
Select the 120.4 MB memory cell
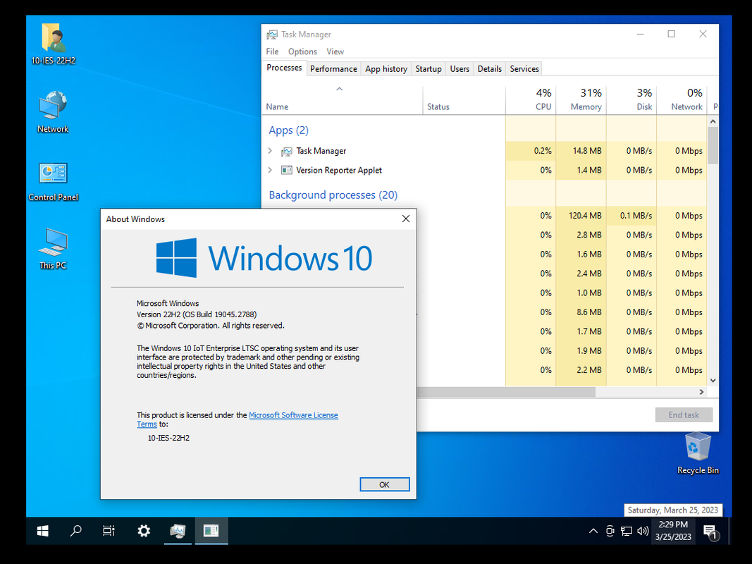[x=581, y=216]
